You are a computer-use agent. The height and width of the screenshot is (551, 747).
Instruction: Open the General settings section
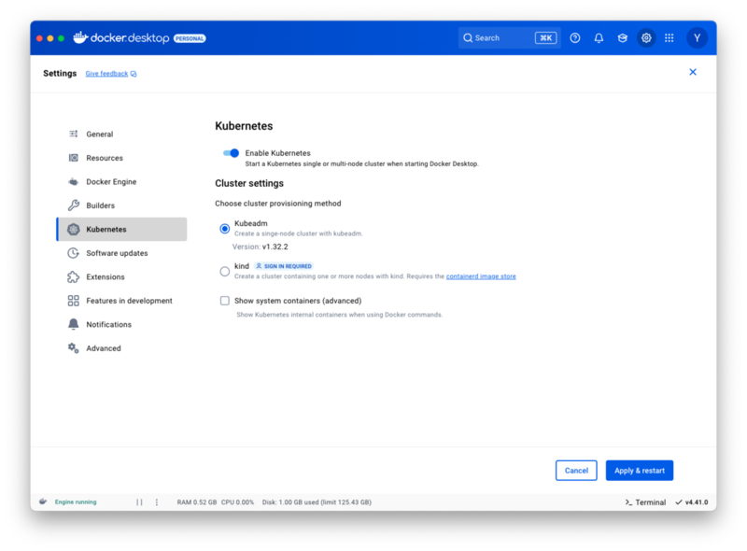pos(122,134)
